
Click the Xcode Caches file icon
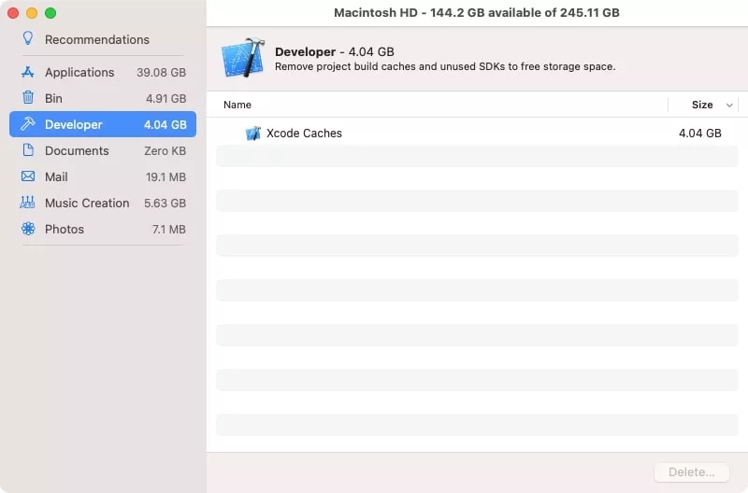(252, 134)
